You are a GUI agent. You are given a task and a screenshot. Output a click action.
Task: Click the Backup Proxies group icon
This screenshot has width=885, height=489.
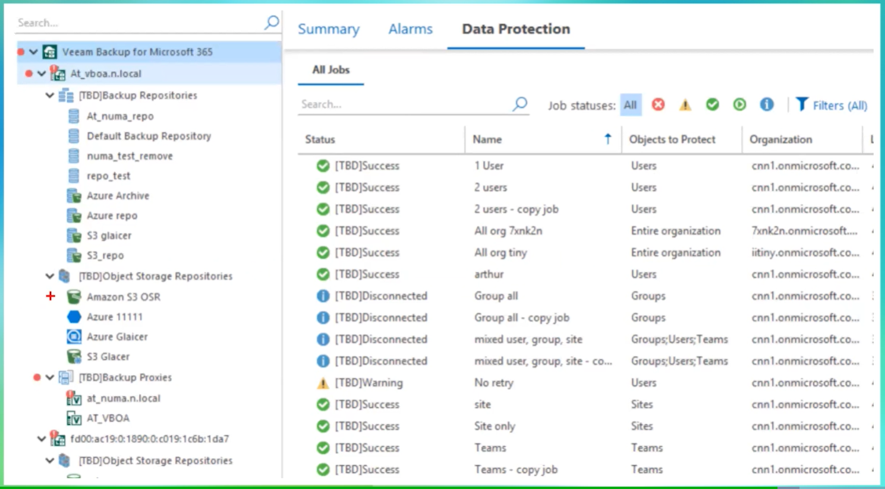click(66, 377)
